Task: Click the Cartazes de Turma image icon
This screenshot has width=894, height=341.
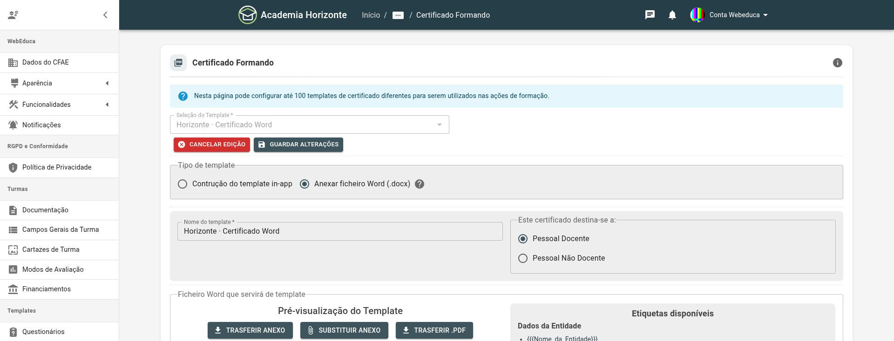Action: 13,249
